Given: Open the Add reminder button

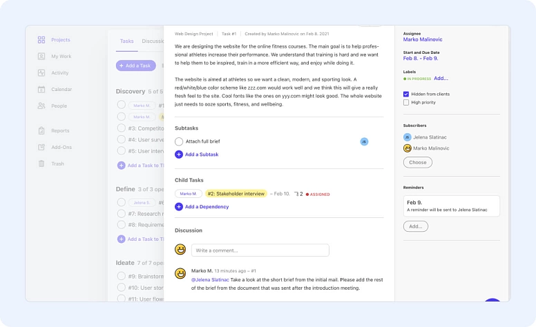Looking at the screenshot, I should tap(415, 226).
